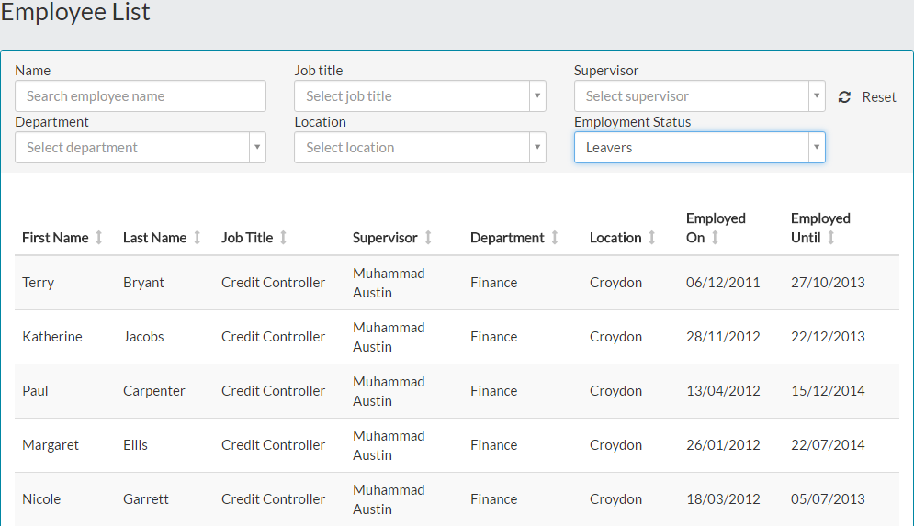Image resolution: width=914 pixels, height=526 pixels.
Task: Select first name Terry in table
Action: (38, 283)
